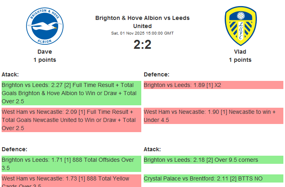
Task: Open the 1.71 Total Offsides bet
Action: (x=71, y=164)
